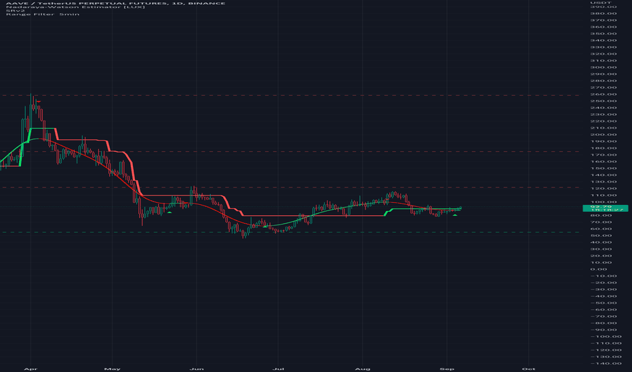Click the −140.00 price axis label
The height and width of the screenshot is (372, 632).
[606, 364]
